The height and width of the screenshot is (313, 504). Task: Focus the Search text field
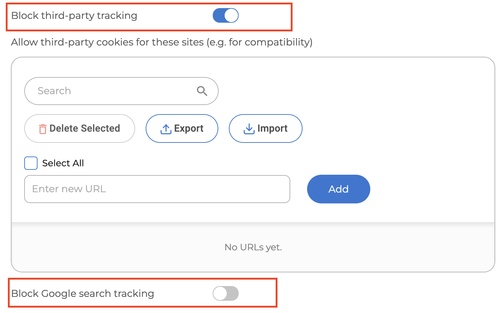click(x=121, y=91)
